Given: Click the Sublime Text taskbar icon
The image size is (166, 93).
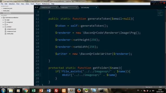Looking at the screenshot, I should tap(71, 90).
